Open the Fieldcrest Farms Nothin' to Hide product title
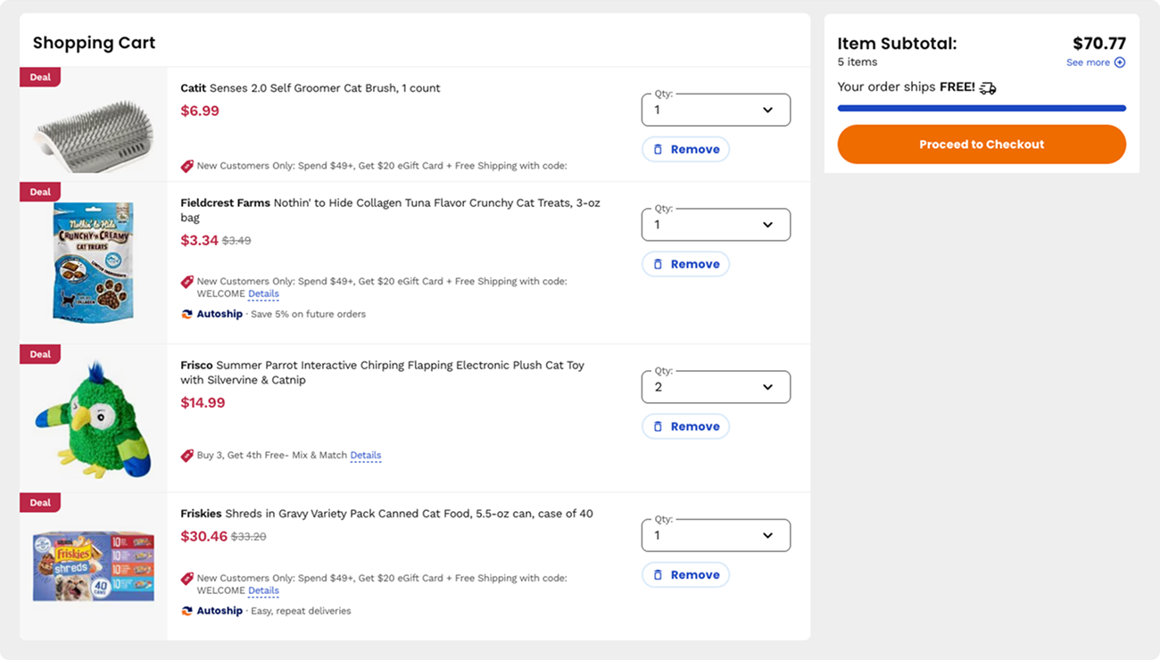 pyautogui.click(x=390, y=210)
